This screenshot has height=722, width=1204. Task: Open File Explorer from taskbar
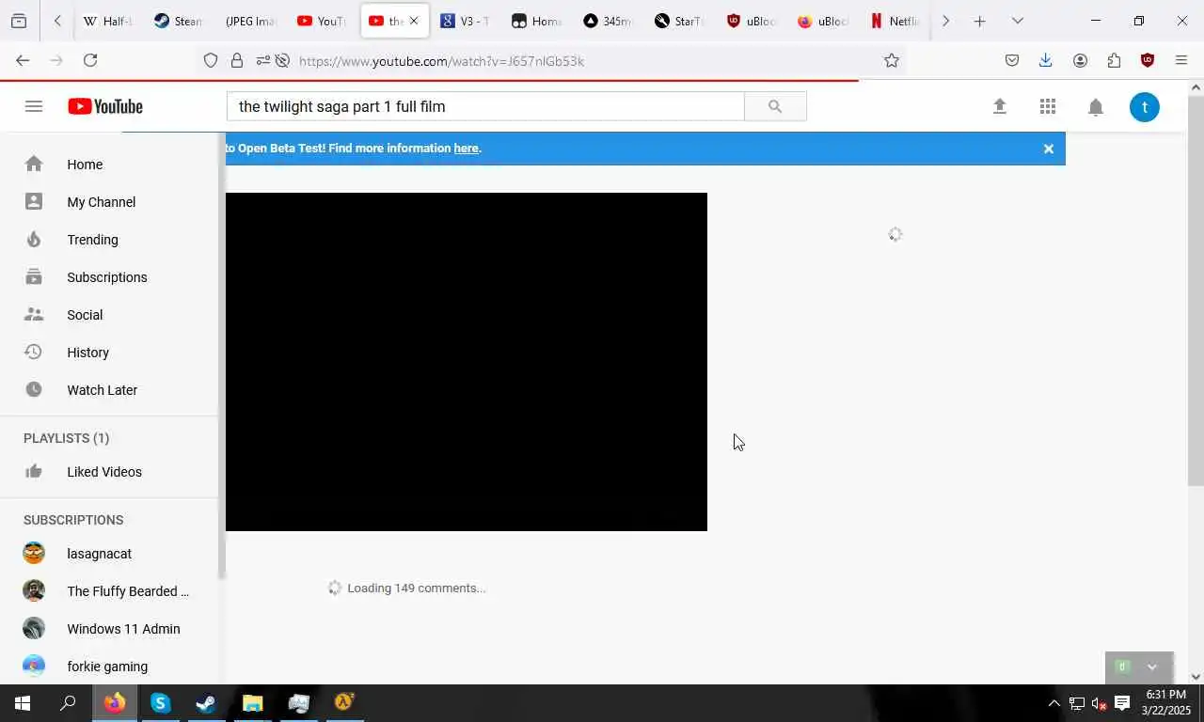tap(252, 703)
